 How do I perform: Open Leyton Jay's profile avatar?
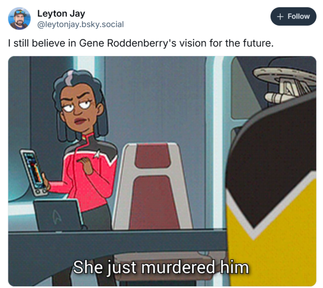[19, 19]
